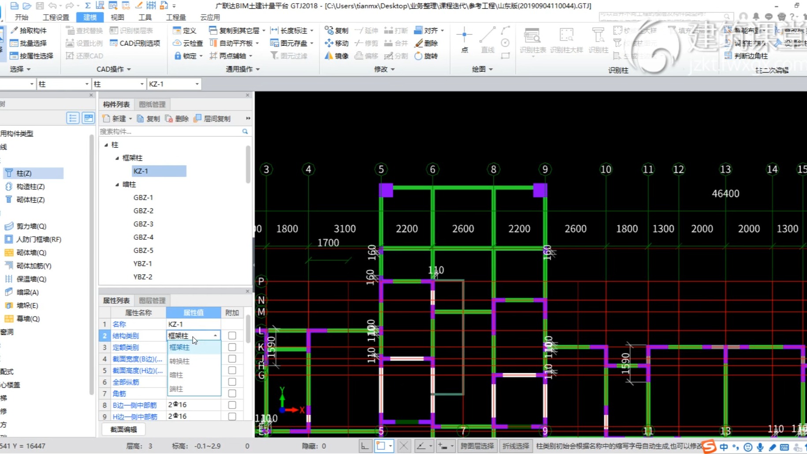This screenshot has width=807, height=454.
Task: Select GBZ-3 in the component tree
Action: (143, 224)
